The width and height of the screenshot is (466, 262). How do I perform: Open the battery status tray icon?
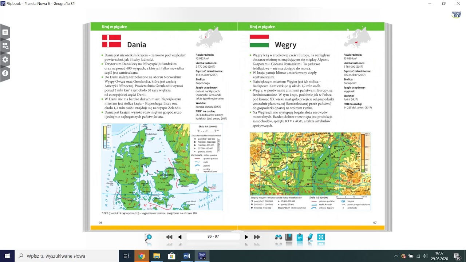(x=411, y=256)
